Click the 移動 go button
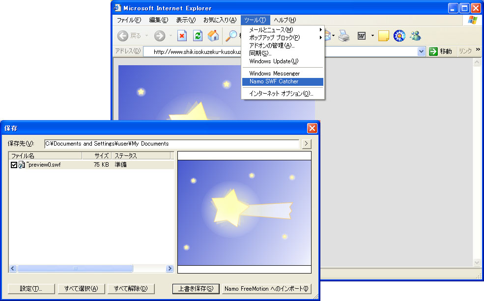484x301 pixels. point(441,51)
